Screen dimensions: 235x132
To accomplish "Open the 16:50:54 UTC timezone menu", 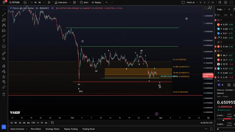I will [x=206, y=123].
